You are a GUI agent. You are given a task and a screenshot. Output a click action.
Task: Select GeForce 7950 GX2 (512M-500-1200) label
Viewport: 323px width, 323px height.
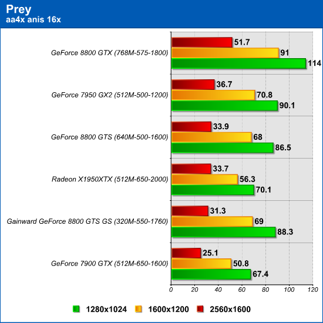coord(110,95)
